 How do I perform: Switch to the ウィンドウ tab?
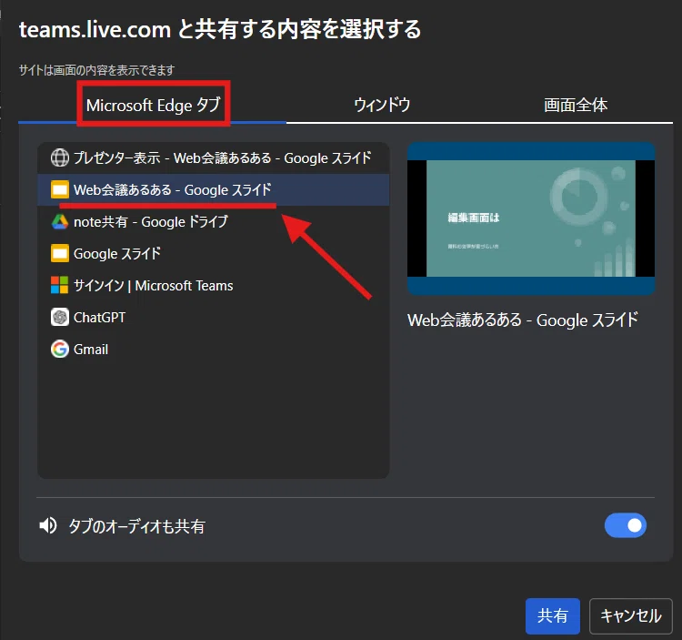(x=382, y=105)
